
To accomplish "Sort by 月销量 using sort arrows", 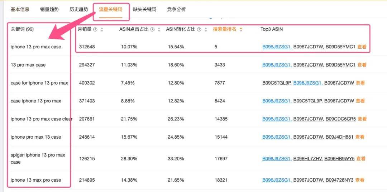I will click(x=102, y=29).
